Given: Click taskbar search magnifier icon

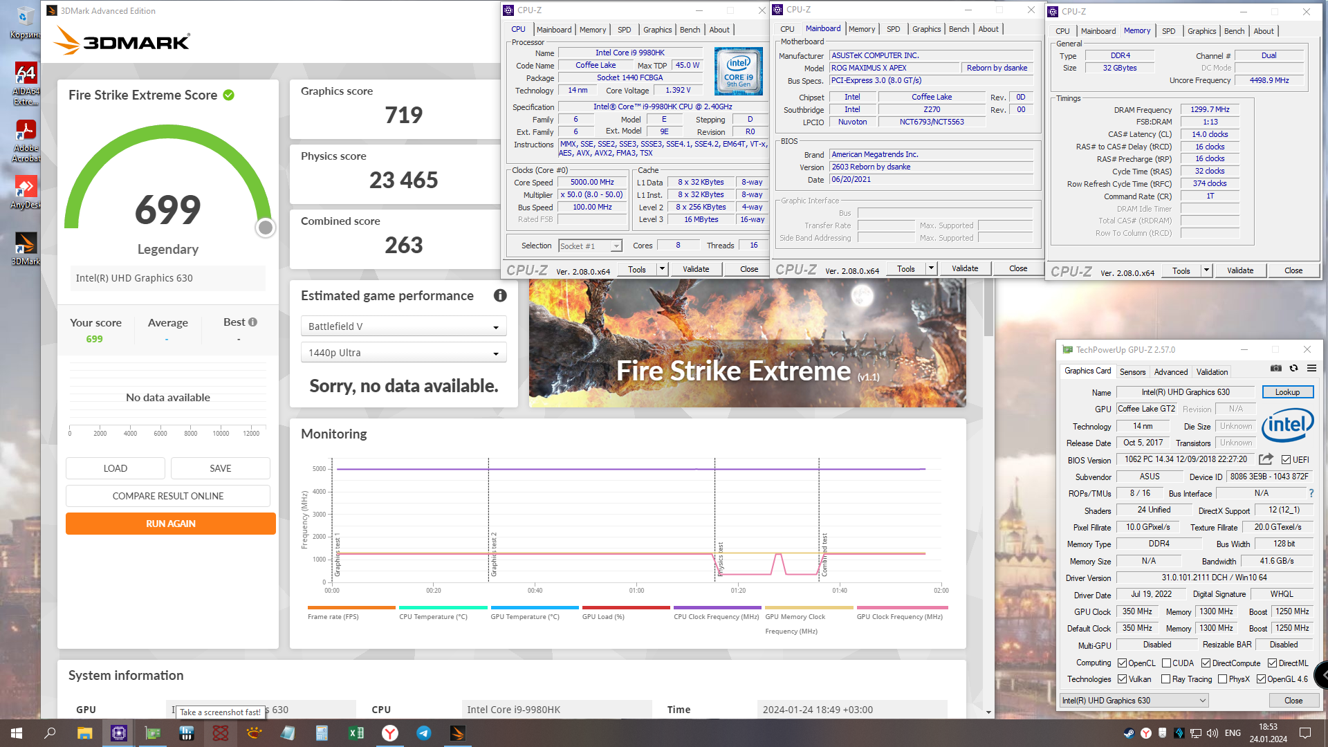Looking at the screenshot, I should coord(50,733).
